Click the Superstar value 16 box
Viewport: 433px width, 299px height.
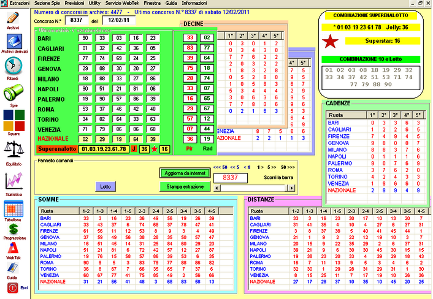tap(164, 149)
